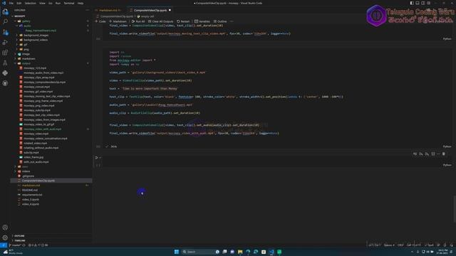Open the Manage gear icon
456x256 pixels.
tap(5, 238)
